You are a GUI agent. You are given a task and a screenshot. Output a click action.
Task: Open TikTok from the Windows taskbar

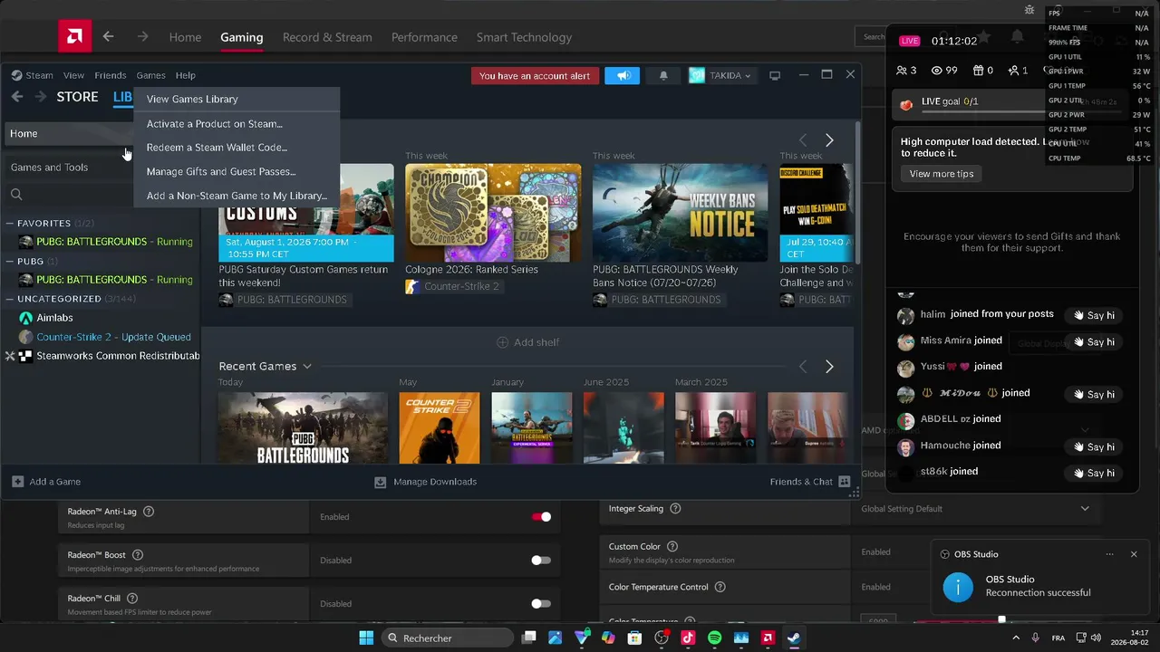[688, 638]
